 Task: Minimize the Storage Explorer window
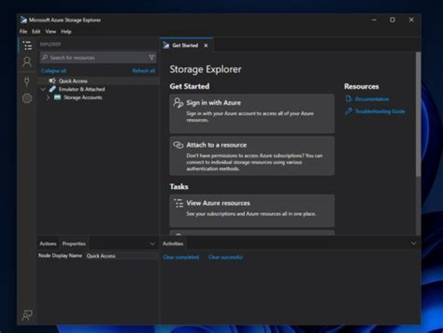click(374, 20)
